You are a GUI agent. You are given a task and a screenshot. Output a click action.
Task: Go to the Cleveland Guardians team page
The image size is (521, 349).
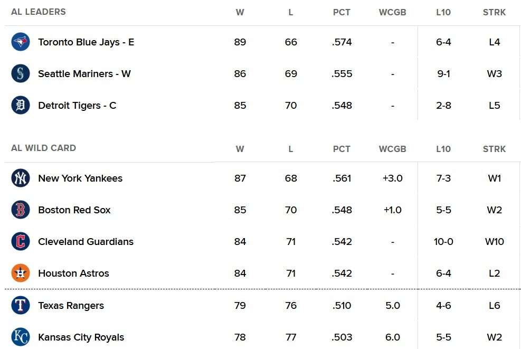click(x=86, y=242)
